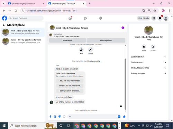Open the Facebook menu grid icon

coord(154,18)
